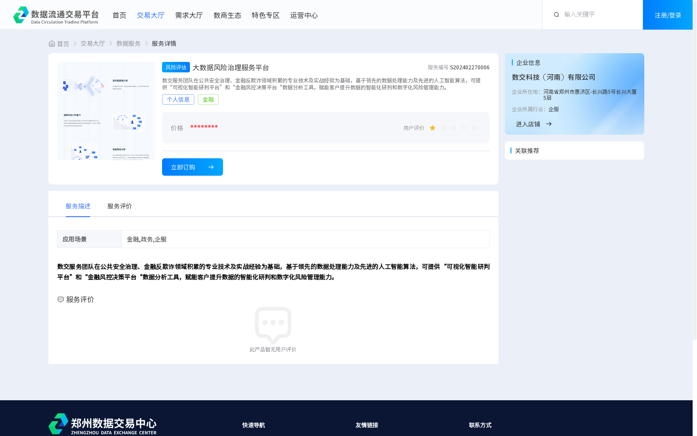Click the 个人信息 tag

tap(178, 99)
